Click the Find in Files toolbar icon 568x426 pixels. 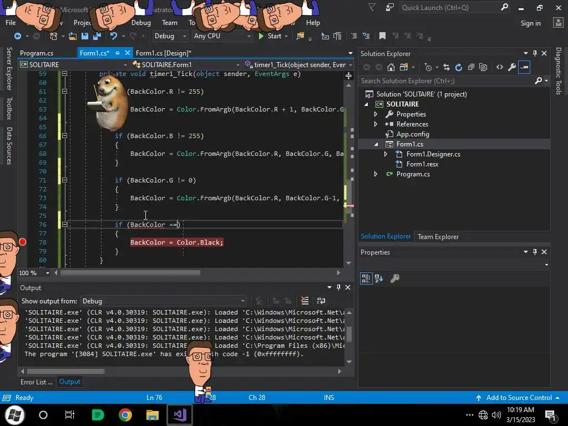[300, 36]
